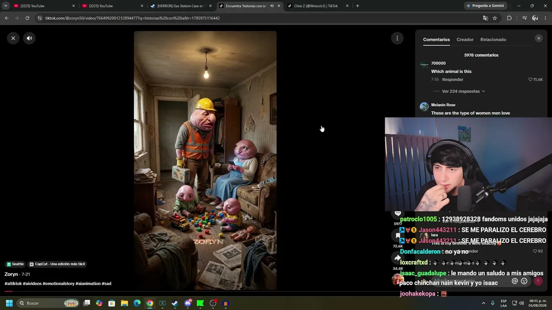Open Chrome three-dot menu

coord(546,18)
